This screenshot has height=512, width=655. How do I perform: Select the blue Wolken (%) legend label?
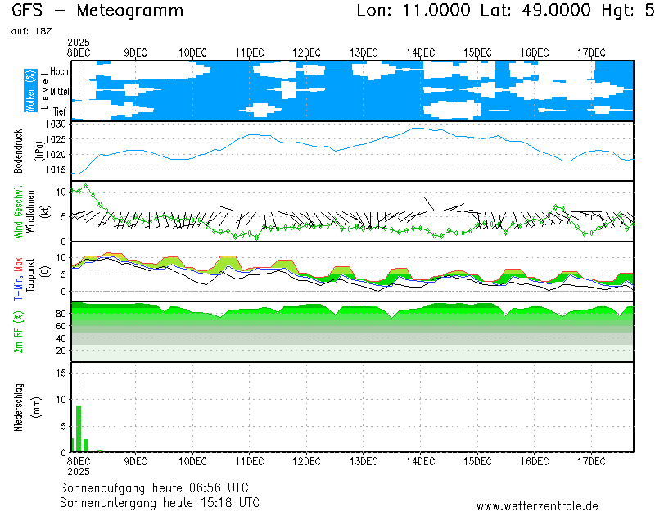(30, 91)
